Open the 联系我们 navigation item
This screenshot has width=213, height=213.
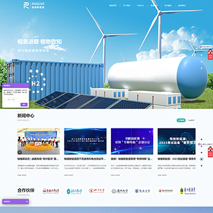pos(182,5)
